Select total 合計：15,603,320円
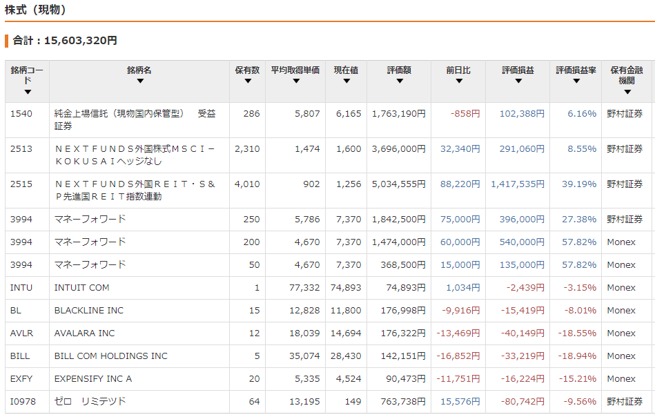The height and width of the screenshot is (417, 655). point(65,41)
